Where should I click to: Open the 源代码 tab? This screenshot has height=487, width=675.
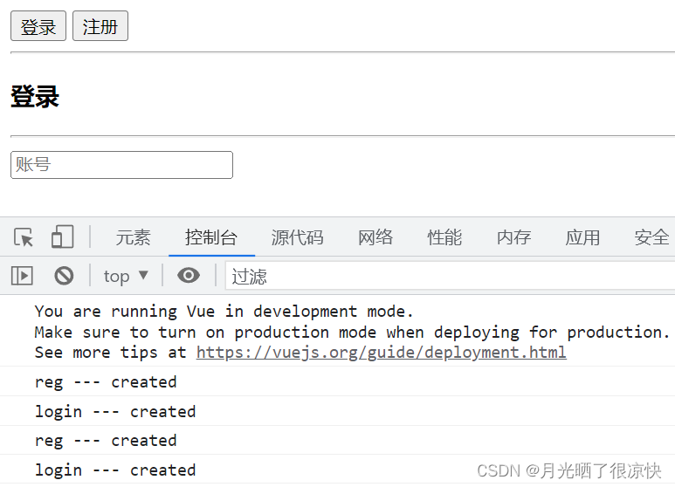click(298, 237)
